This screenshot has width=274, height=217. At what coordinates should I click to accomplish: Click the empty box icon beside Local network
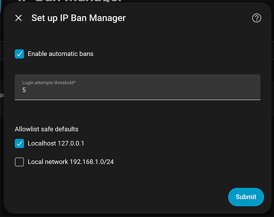pos(20,162)
